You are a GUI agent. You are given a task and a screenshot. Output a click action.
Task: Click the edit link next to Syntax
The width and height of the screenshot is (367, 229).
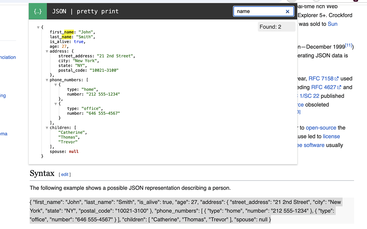[65, 174]
